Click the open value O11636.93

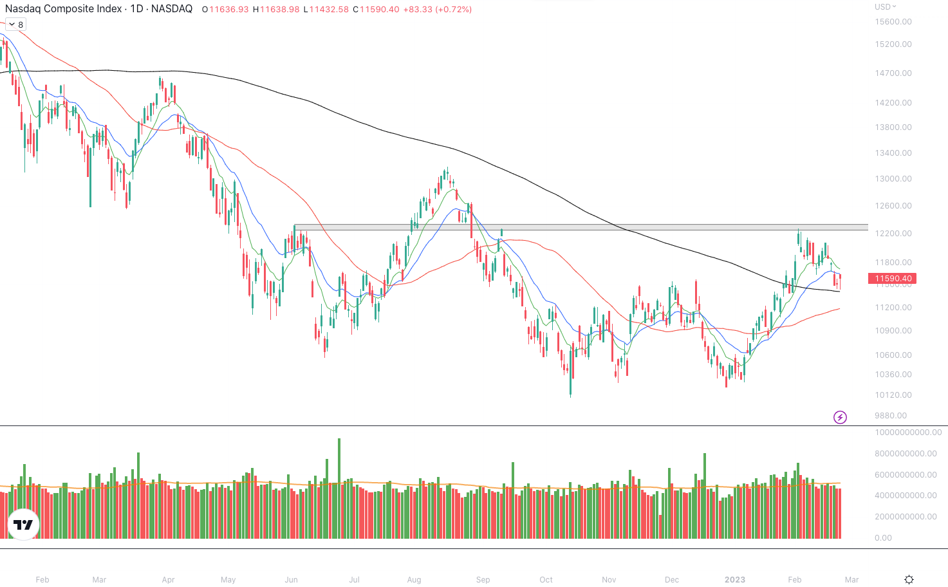pos(225,10)
